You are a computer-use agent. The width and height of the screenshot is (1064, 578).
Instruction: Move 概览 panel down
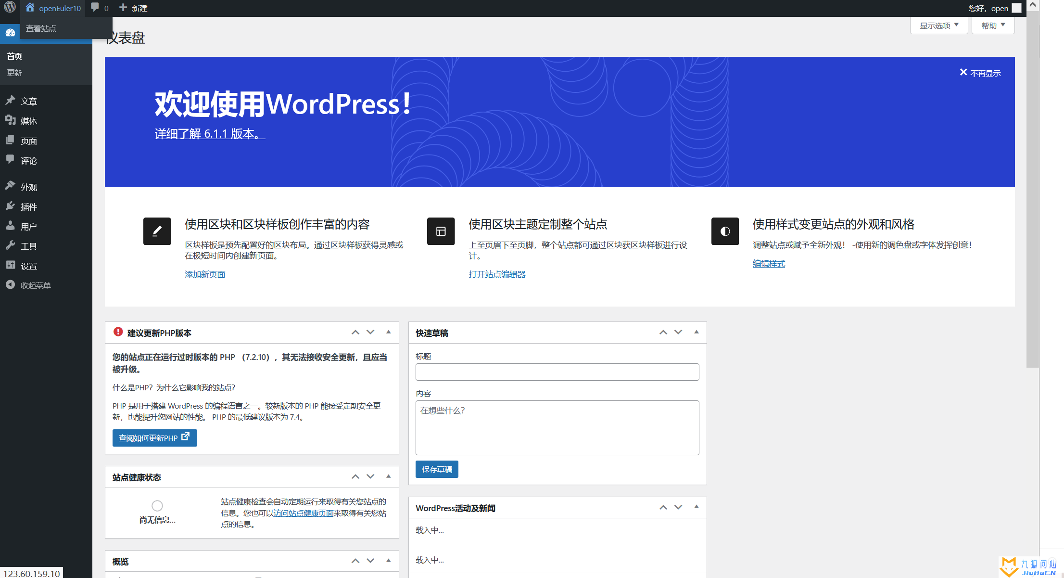[x=370, y=561]
